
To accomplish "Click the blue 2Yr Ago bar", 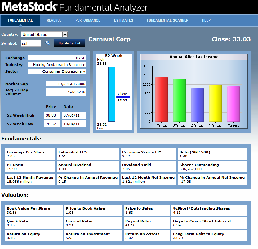I will point(197,105).
